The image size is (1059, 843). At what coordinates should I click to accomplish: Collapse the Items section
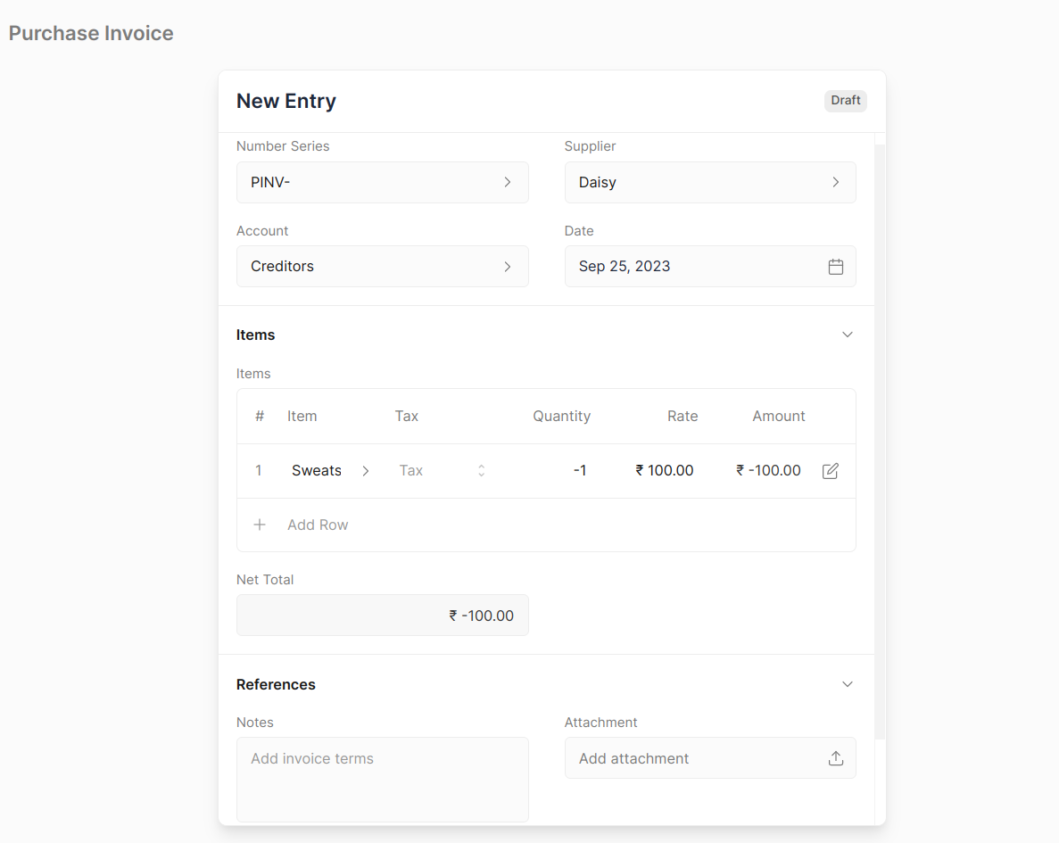click(x=848, y=334)
